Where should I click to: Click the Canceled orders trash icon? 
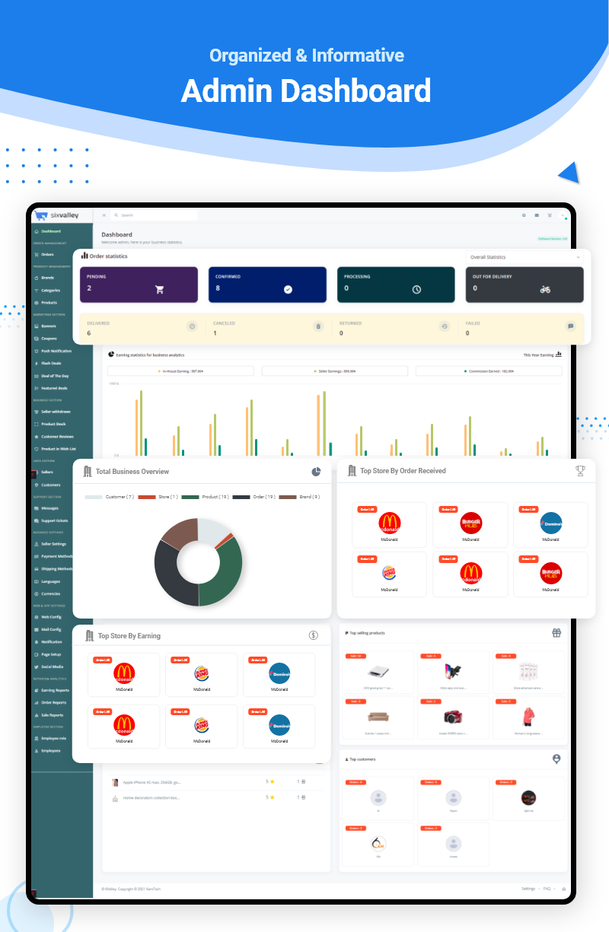[318, 326]
